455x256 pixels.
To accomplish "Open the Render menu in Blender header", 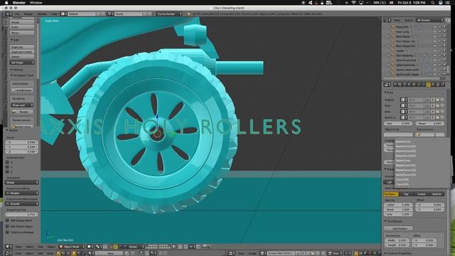I will tap(28, 14).
